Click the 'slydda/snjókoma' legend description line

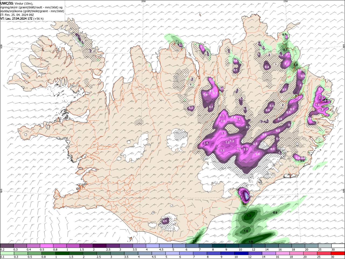coord(32,11)
